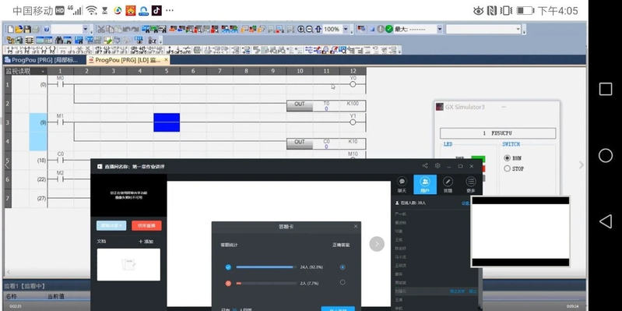
Task: Expand the empty combo box at toolbar right
Action: tap(518, 29)
